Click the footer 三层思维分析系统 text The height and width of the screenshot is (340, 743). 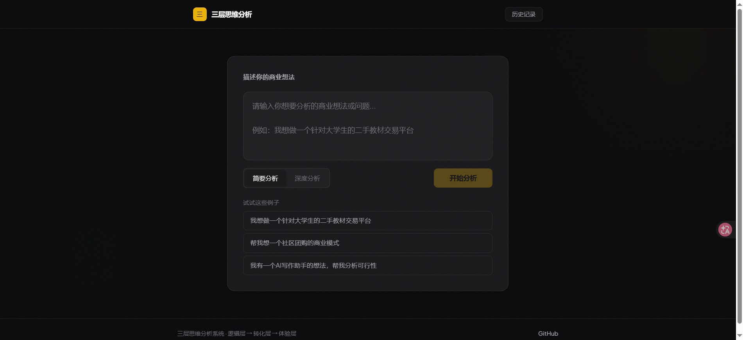(x=201, y=334)
